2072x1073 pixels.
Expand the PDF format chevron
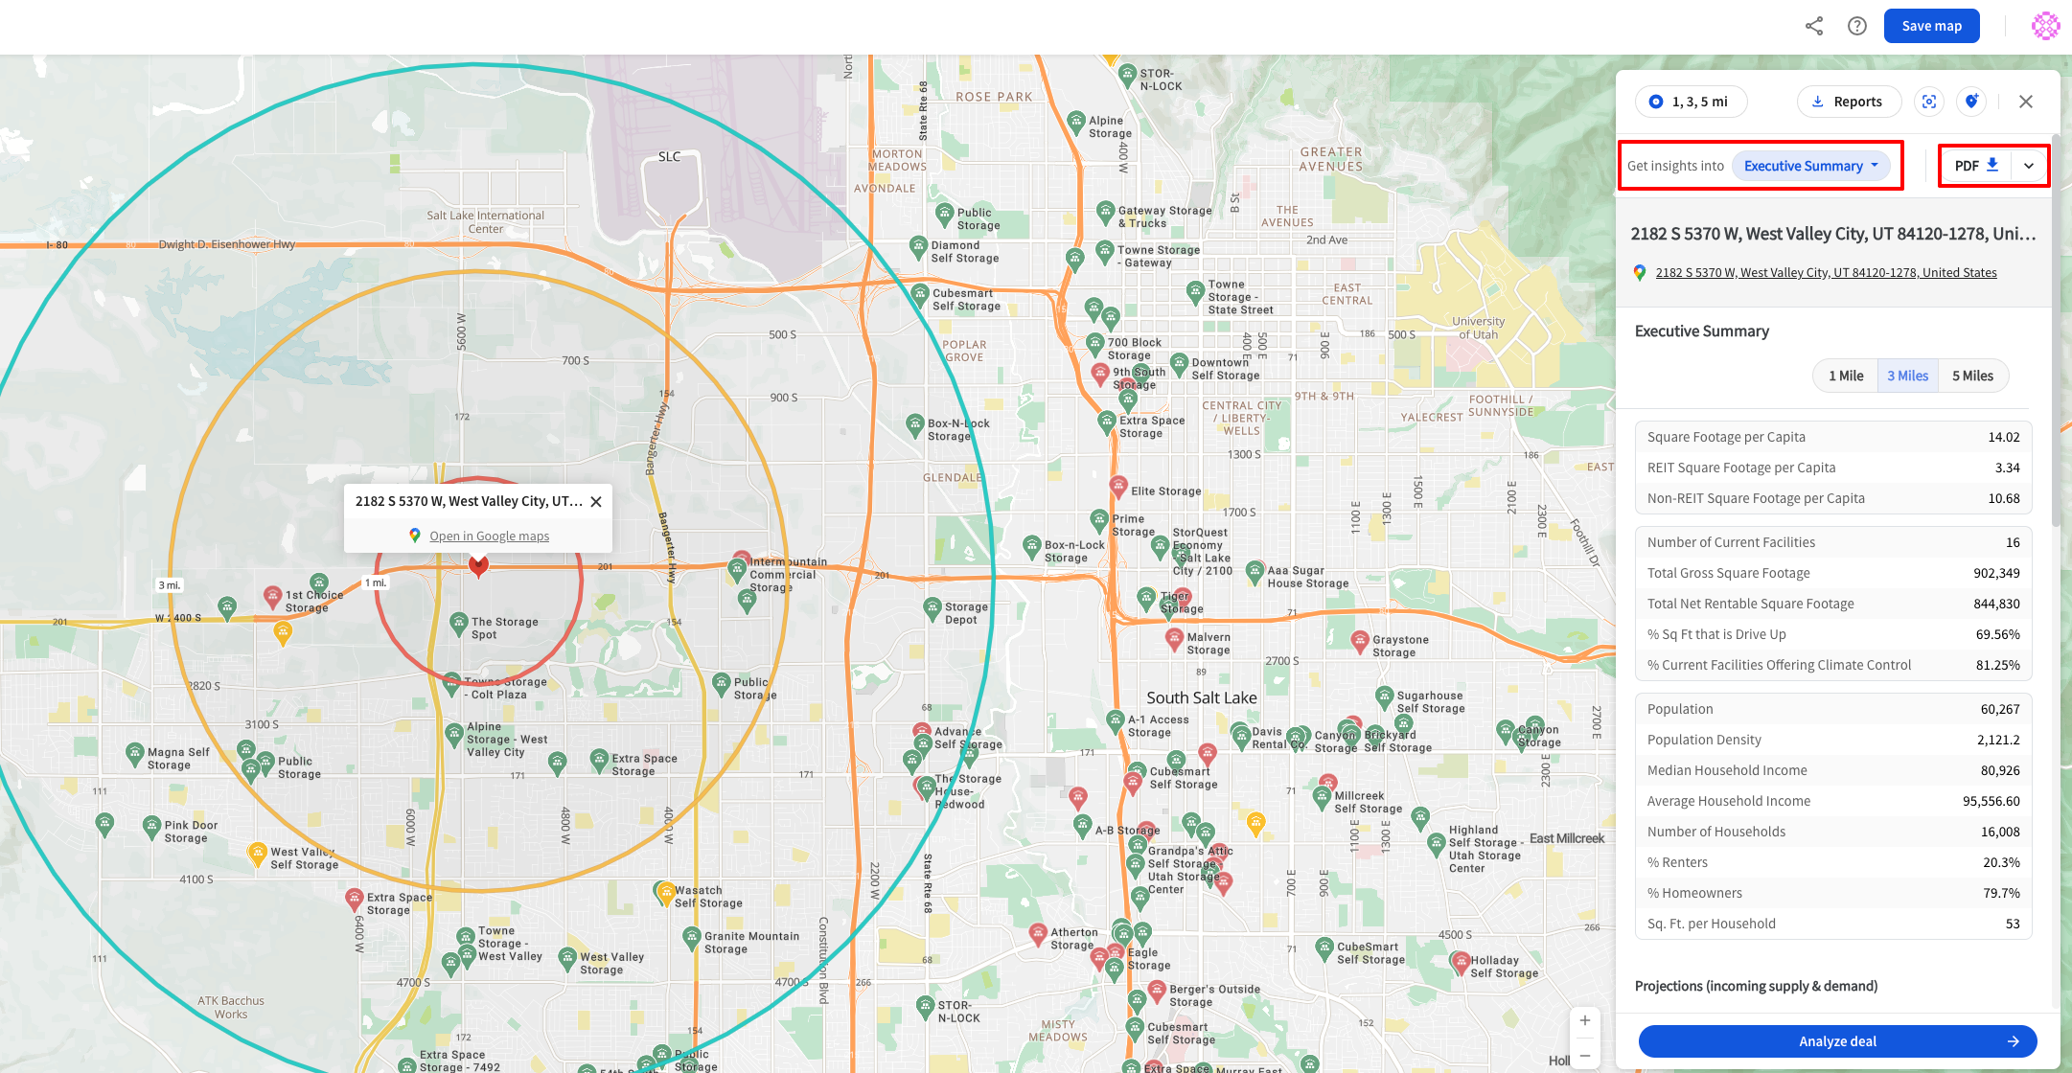point(2029,166)
